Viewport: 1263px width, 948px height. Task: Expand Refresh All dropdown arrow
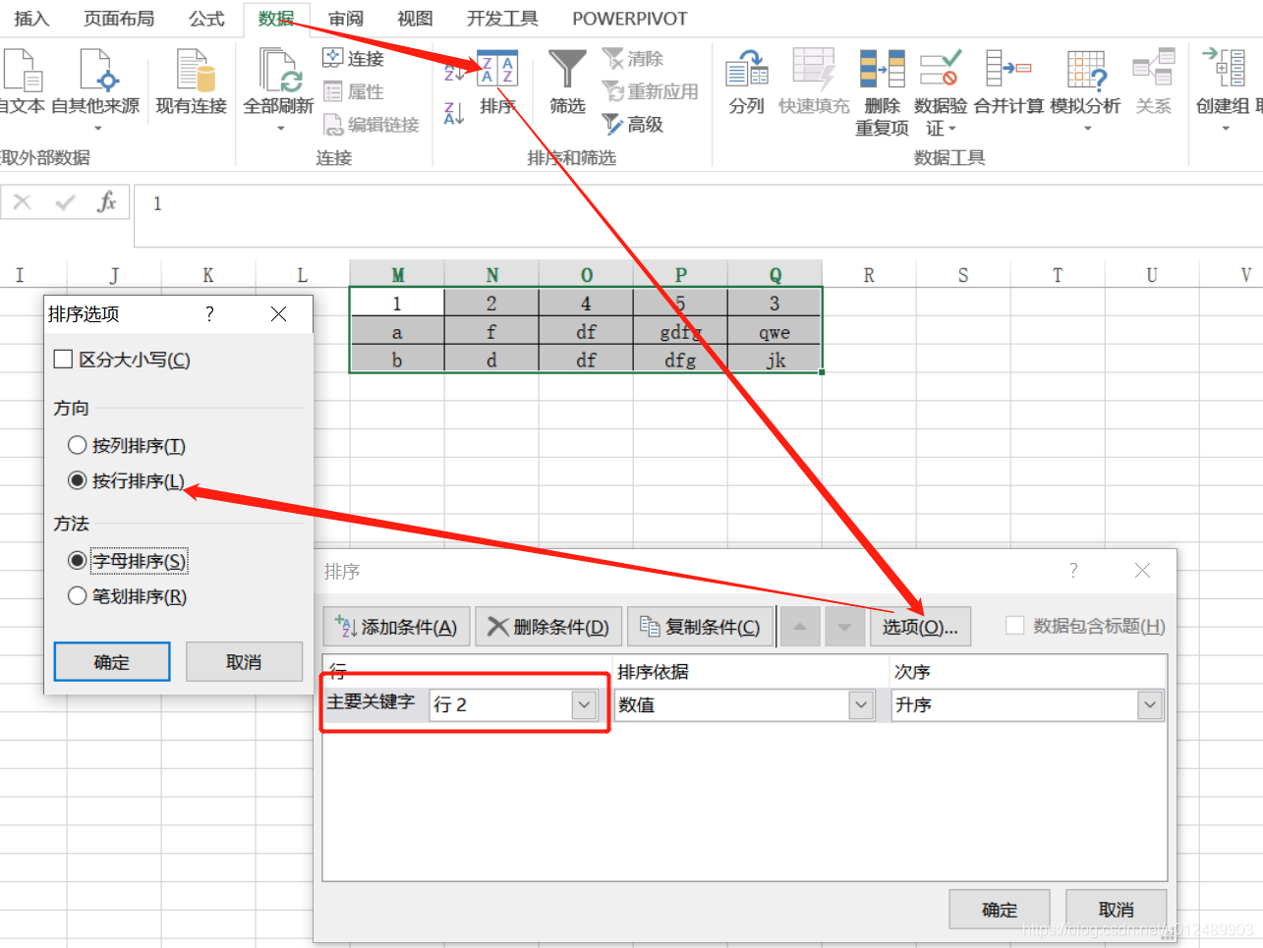(280, 128)
